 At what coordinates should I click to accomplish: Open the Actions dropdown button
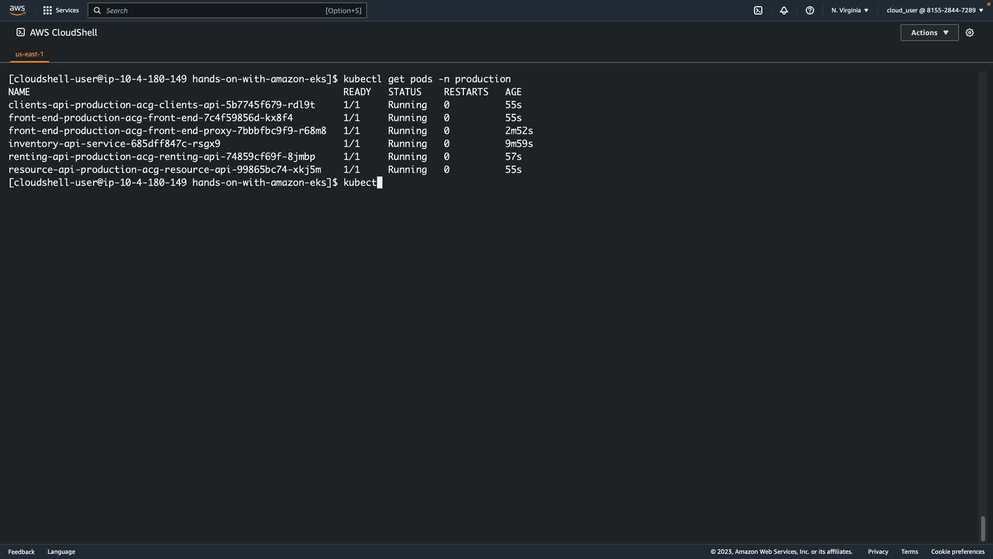click(x=929, y=33)
